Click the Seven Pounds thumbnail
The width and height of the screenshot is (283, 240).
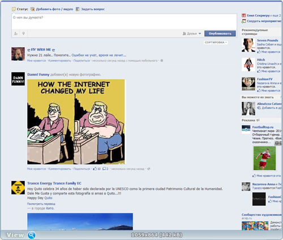coord(248,45)
